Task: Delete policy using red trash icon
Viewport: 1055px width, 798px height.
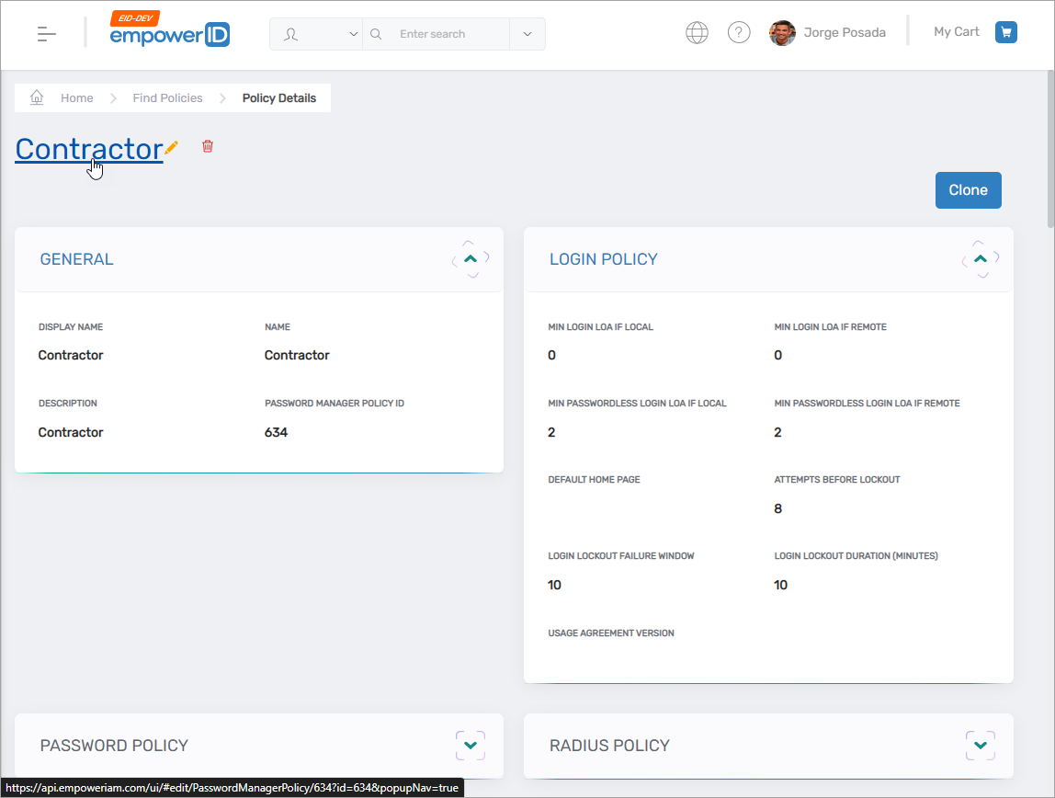Action: (208, 146)
